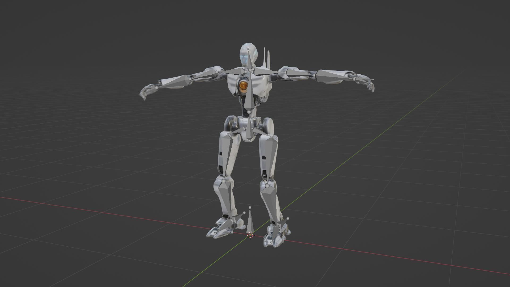Click the orange glowing core in robot chest

[x=243, y=86]
